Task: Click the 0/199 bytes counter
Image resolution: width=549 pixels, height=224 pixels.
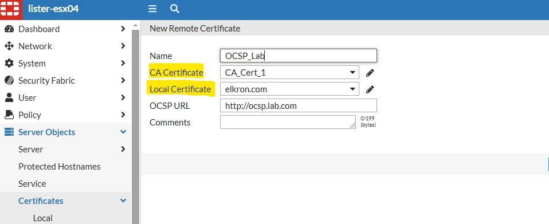Action: click(368, 122)
